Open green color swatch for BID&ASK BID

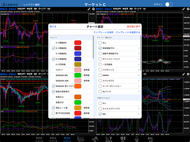(78, 75)
